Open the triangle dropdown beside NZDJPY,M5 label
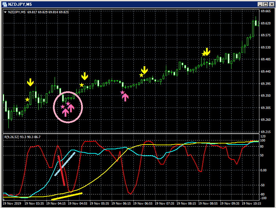 tap(5, 12)
